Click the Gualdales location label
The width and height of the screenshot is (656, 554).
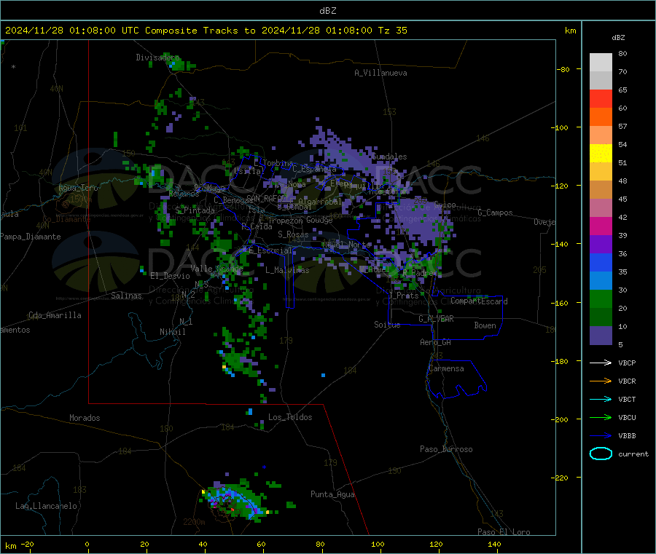[389, 157]
